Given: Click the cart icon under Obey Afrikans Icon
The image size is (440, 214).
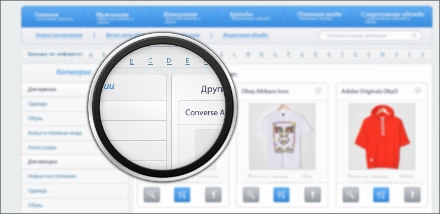Looking at the screenshot, I should [281, 194].
